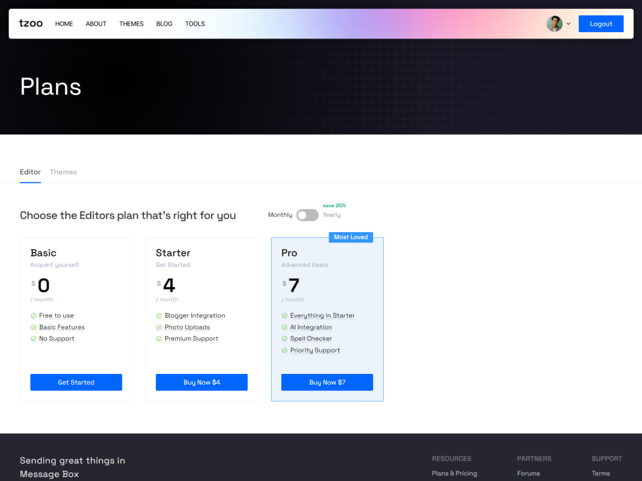642x481 pixels.
Task: Click the Basic Features text
Action: coord(62,327)
